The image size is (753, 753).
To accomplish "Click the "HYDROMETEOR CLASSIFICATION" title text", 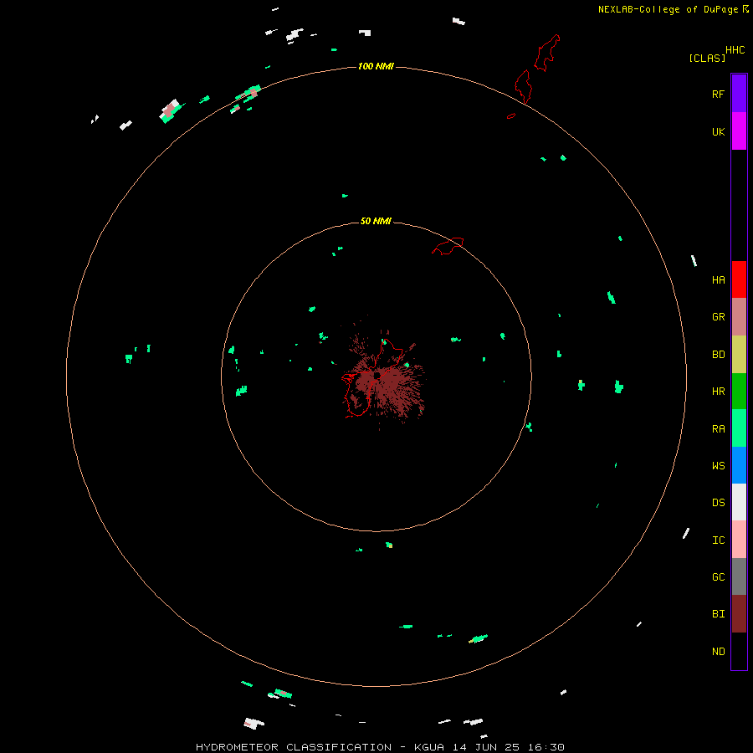I will [x=294, y=747].
